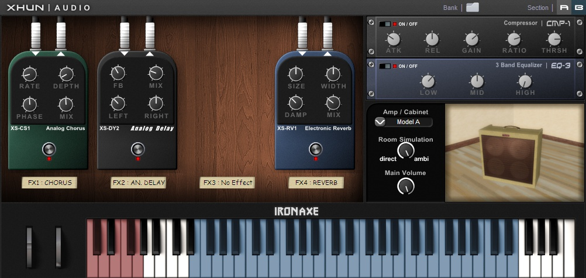The image size is (586, 278).
Task: Click the FX4 : REVERB label
Action: [x=316, y=183]
